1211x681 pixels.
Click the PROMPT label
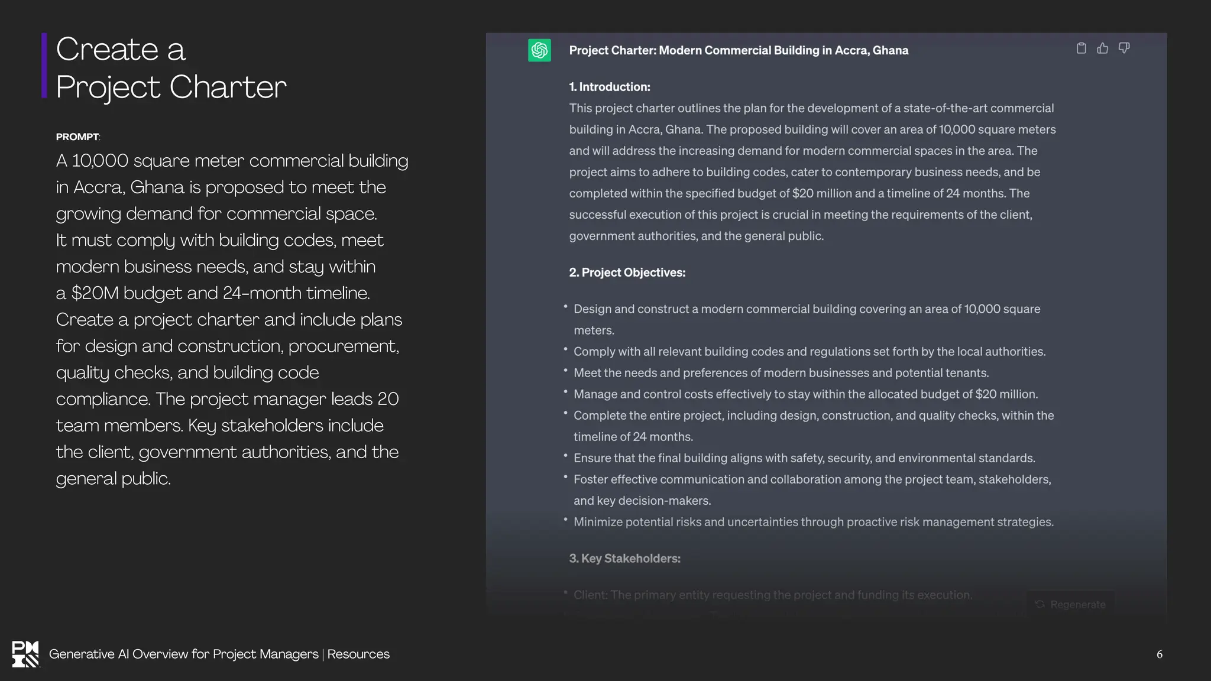click(x=77, y=137)
